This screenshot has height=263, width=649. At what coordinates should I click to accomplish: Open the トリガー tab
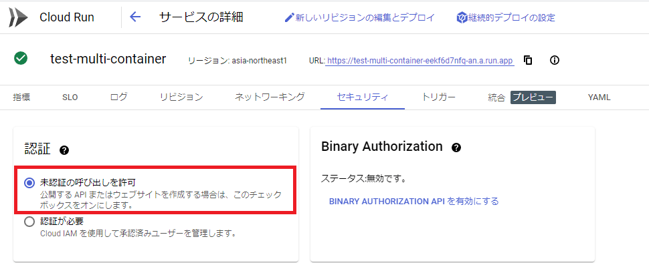pos(439,97)
